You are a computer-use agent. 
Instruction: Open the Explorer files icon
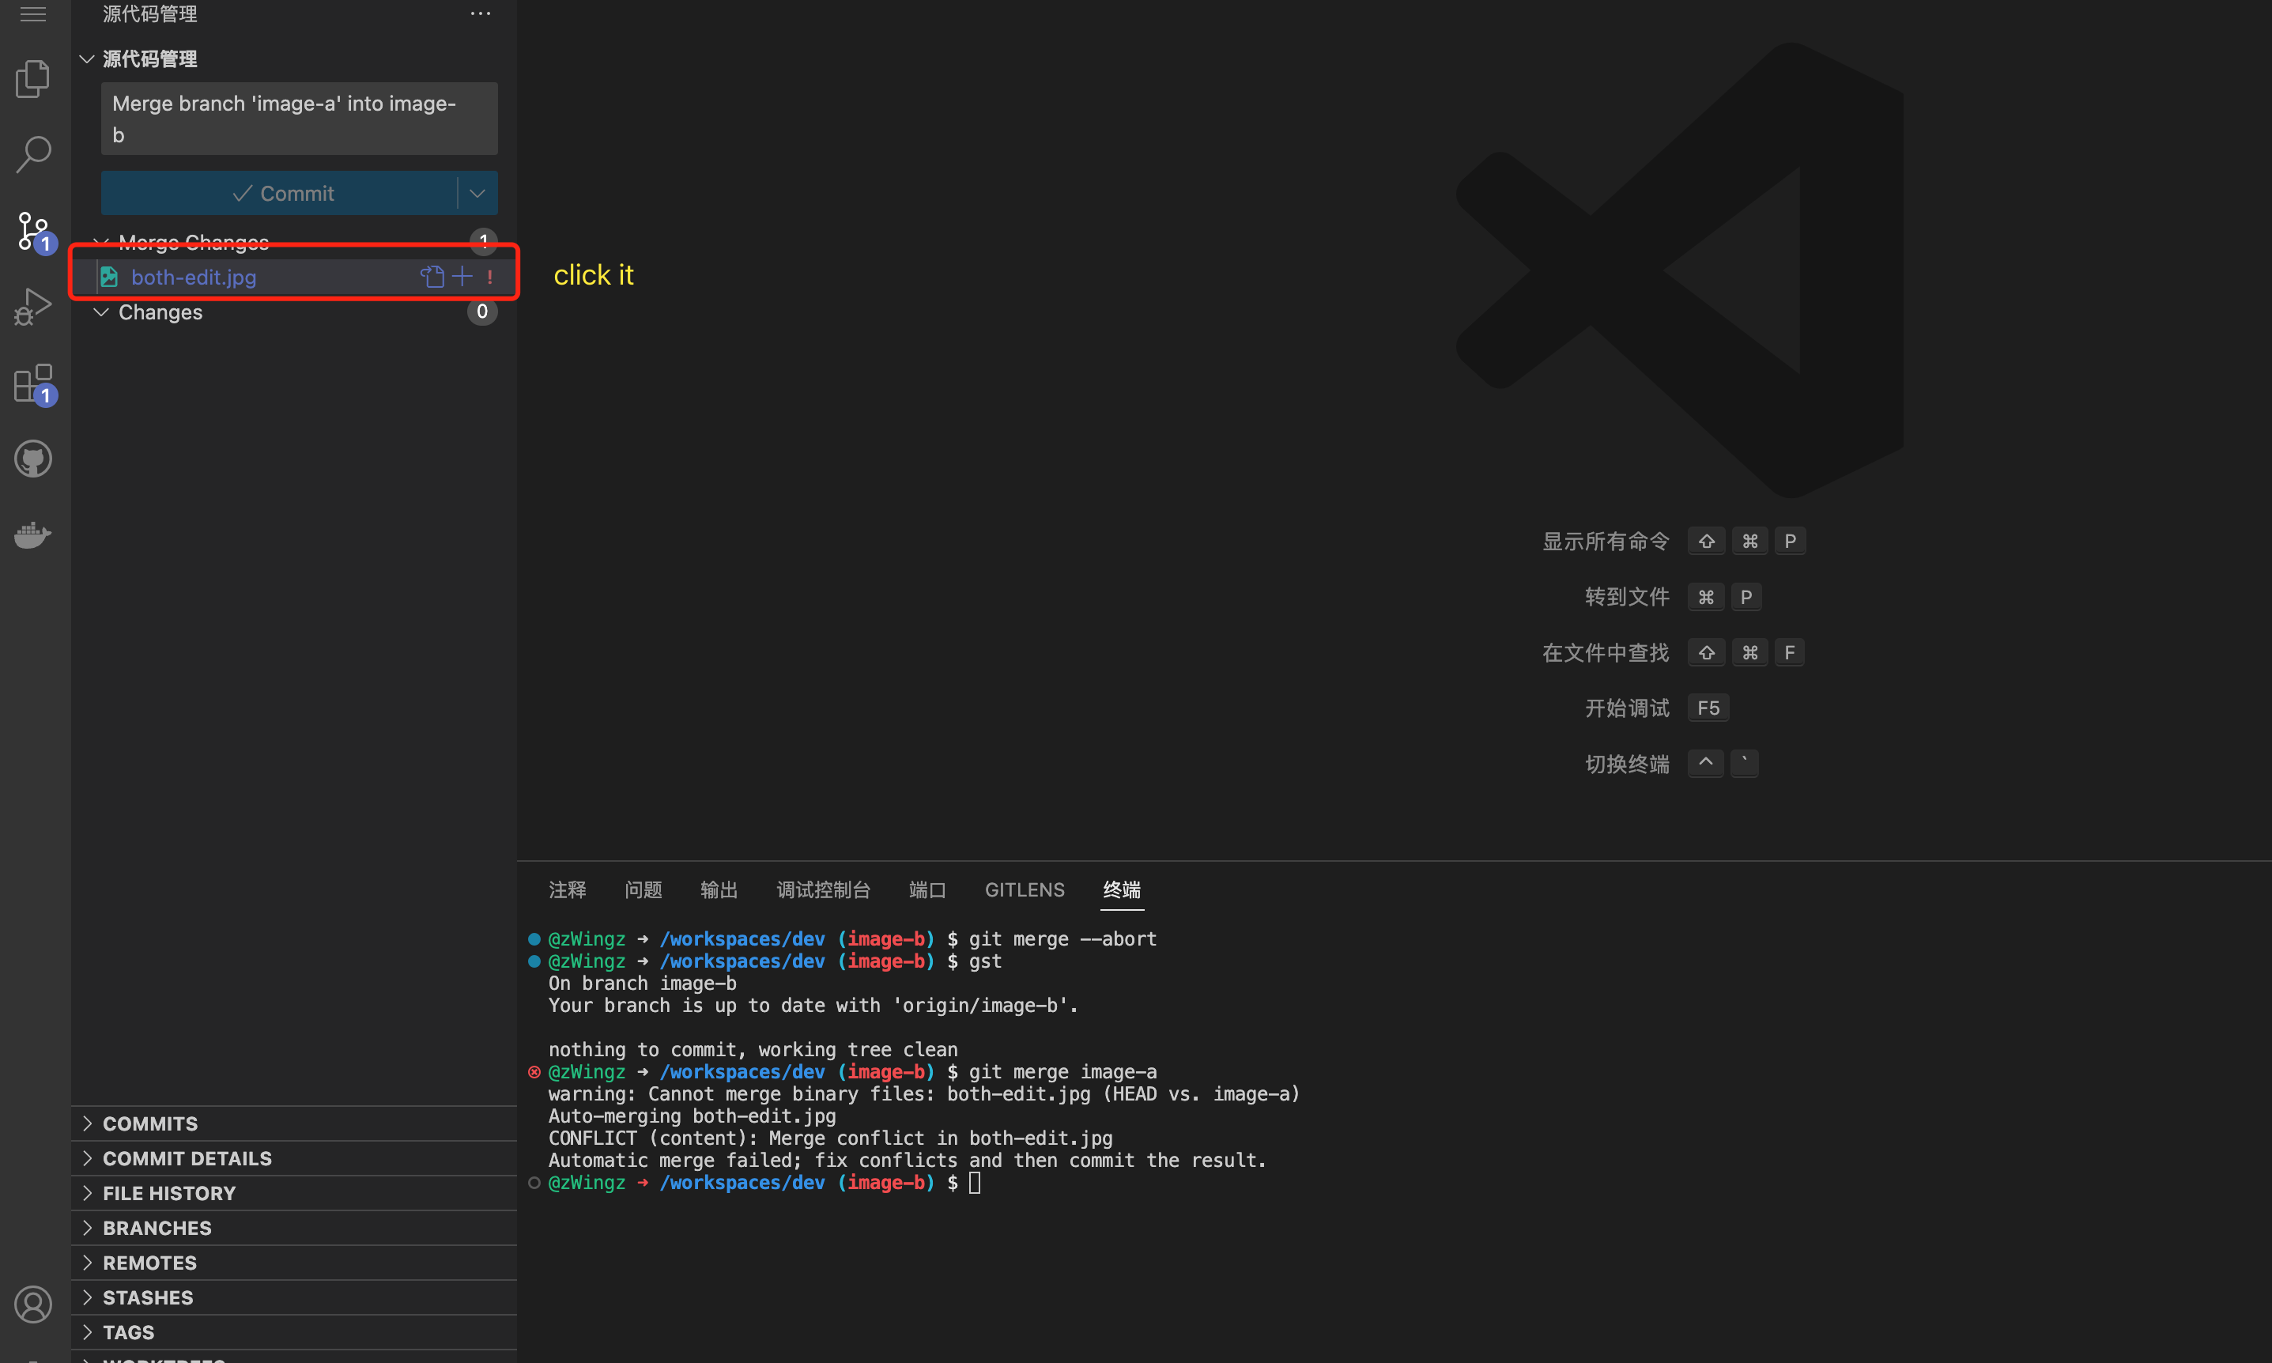point(33,78)
